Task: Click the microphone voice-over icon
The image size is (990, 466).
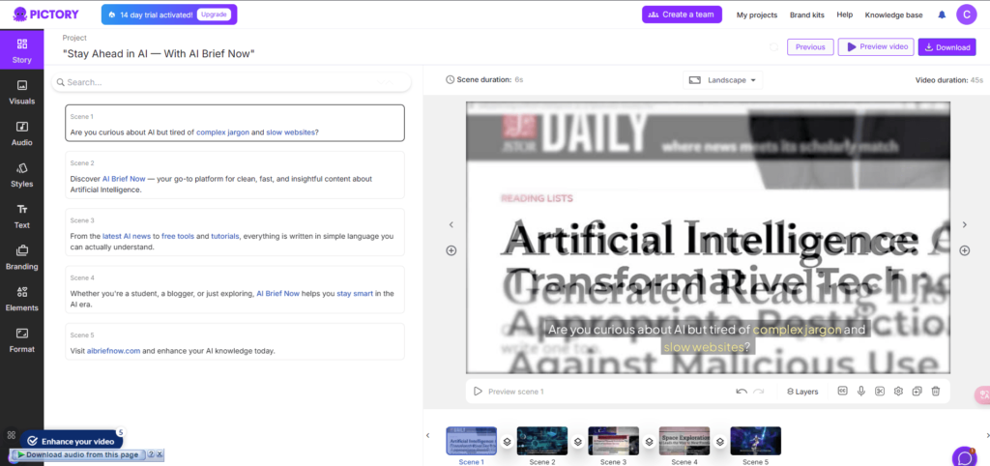Action: (x=860, y=391)
